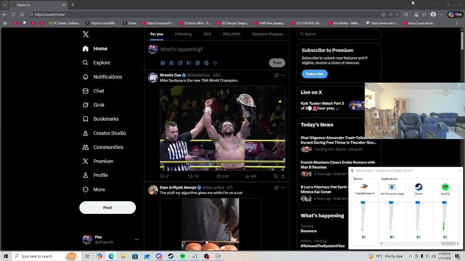Go to Home in the sidebar
Image resolution: width=465 pixels, height=261 pixels.
click(x=95, y=49)
